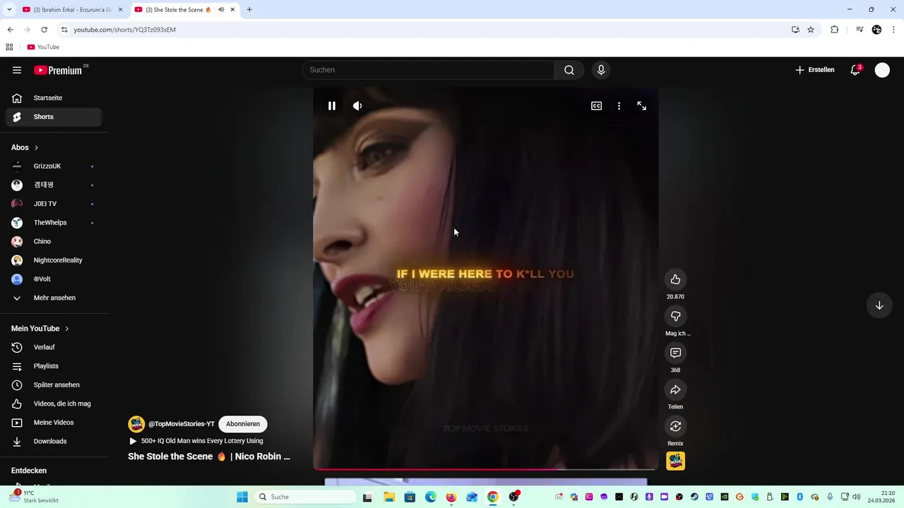Viewport: 904px width, 508px height.
Task: Open the notifications bell
Action: pos(855,70)
